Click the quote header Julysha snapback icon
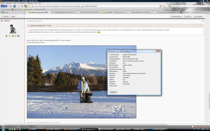 [x=29, y=26]
